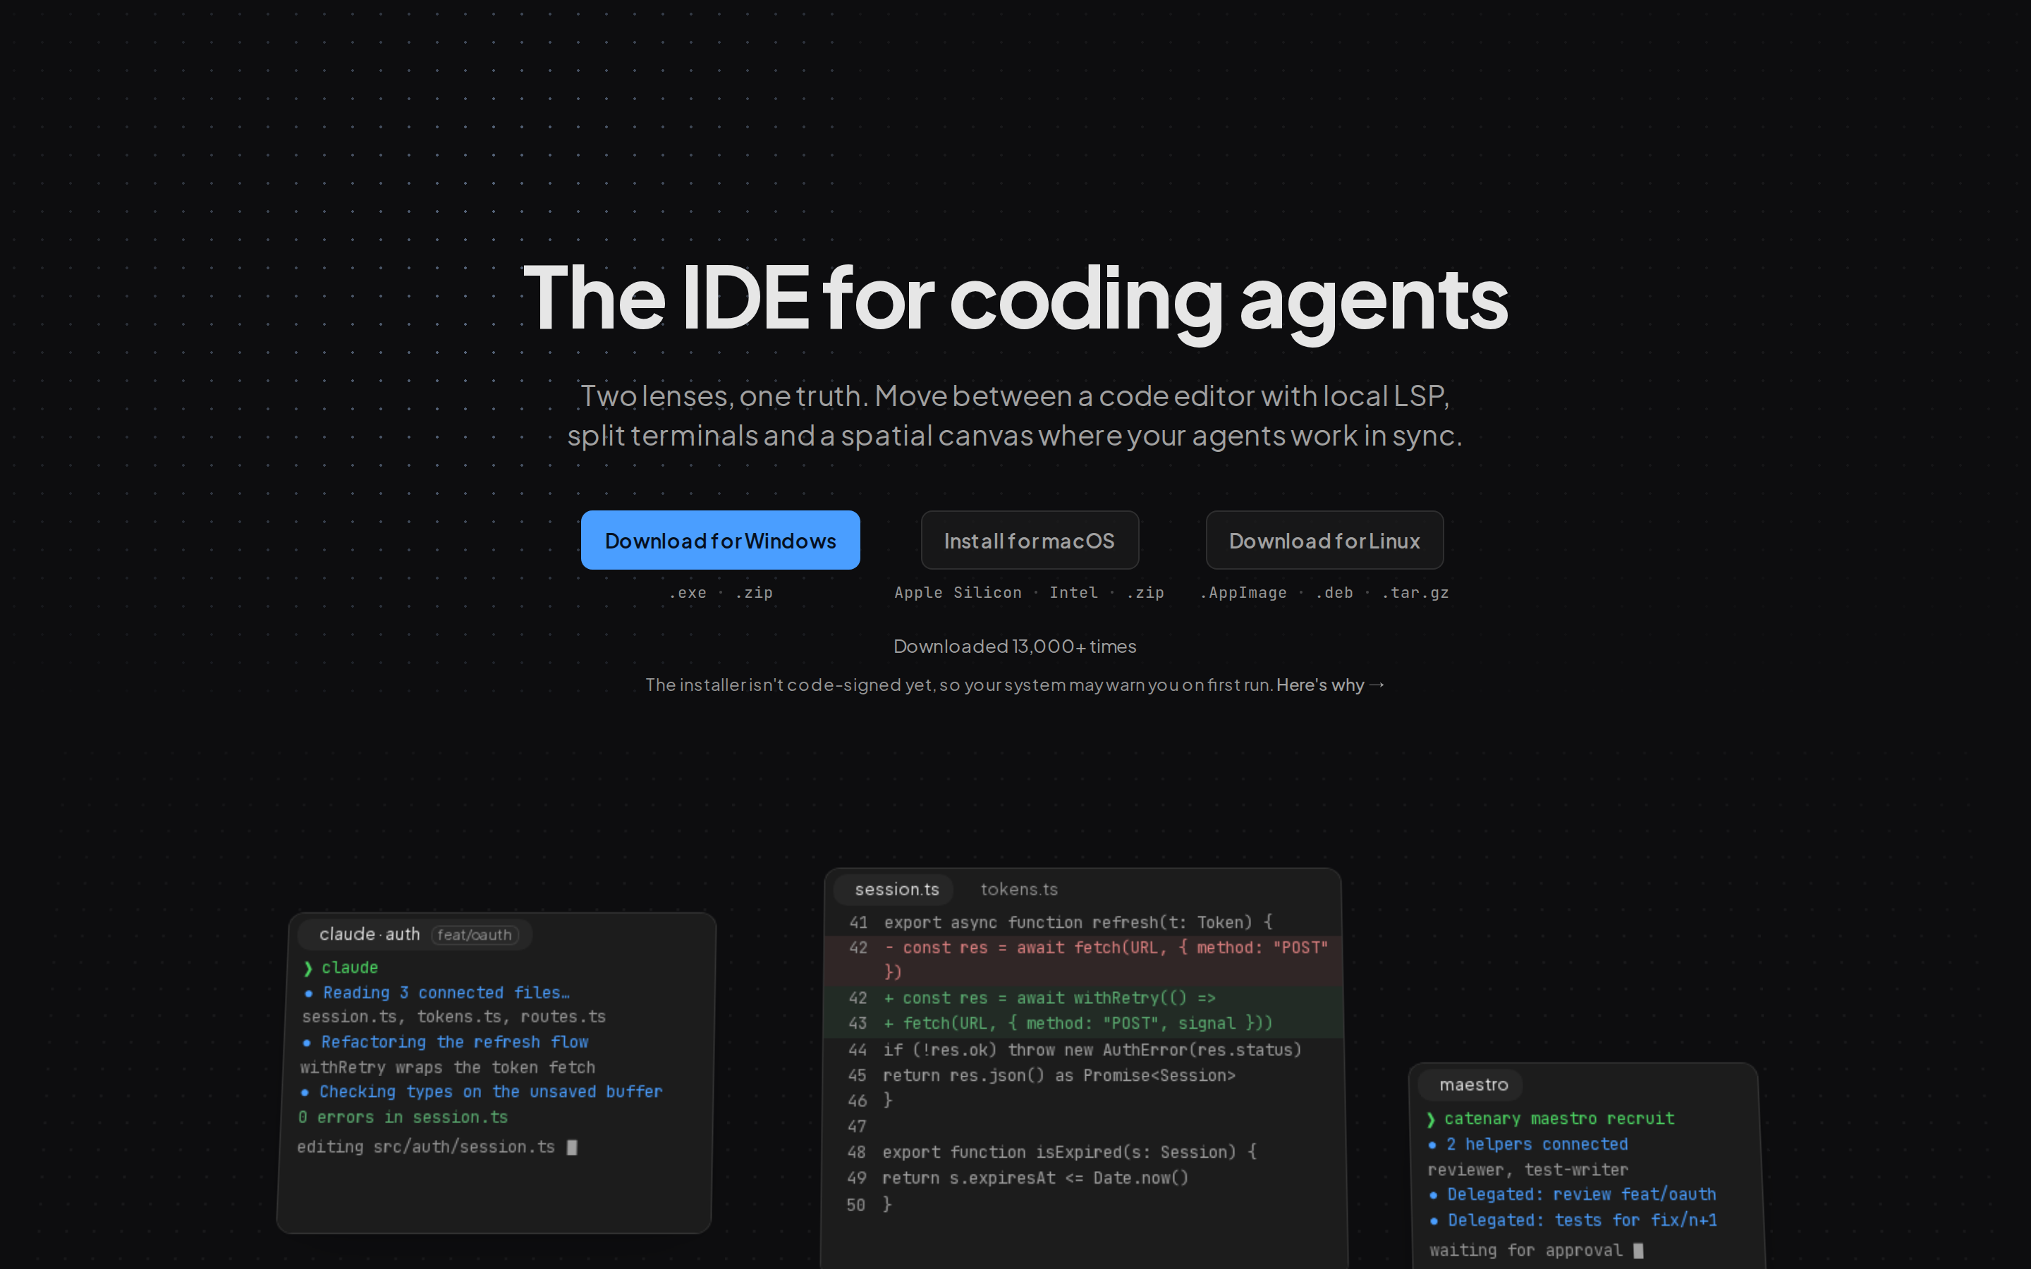
Task: Click "session.ts, tokens.ts, routes.ts" line
Action: (x=454, y=1017)
